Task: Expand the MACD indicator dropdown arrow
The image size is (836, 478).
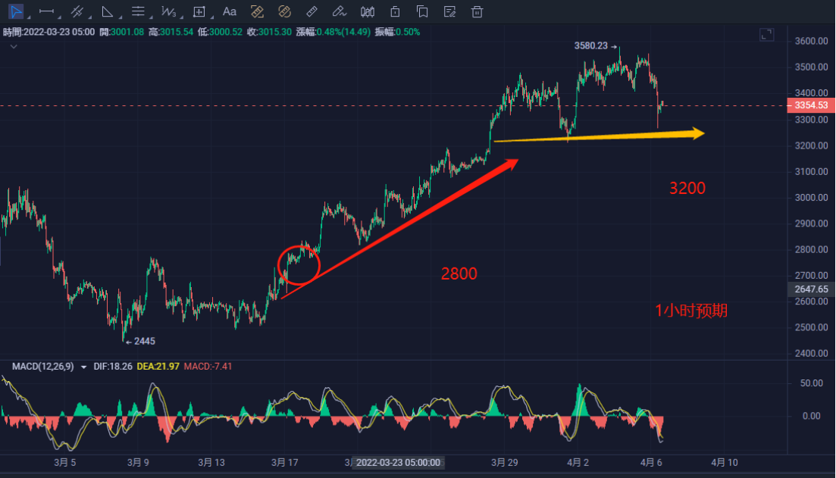Action: click(83, 367)
